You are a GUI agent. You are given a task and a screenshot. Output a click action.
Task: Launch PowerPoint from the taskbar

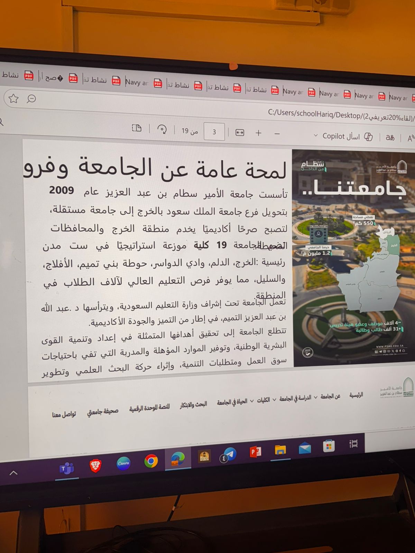coord(255,452)
